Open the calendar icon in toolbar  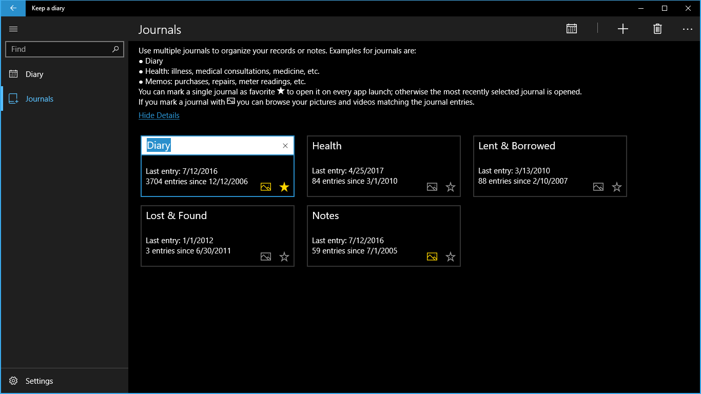click(572, 29)
